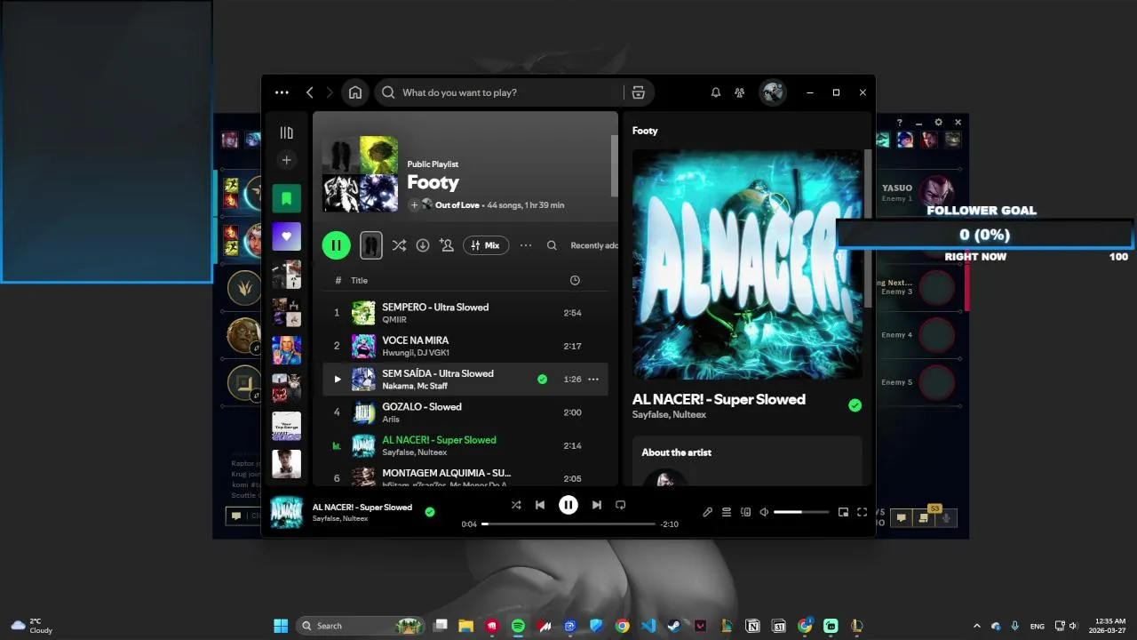Screen dimensions: 1137x640
Task: Toggle shuffle in the playlist action bar
Action: (x=399, y=245)
